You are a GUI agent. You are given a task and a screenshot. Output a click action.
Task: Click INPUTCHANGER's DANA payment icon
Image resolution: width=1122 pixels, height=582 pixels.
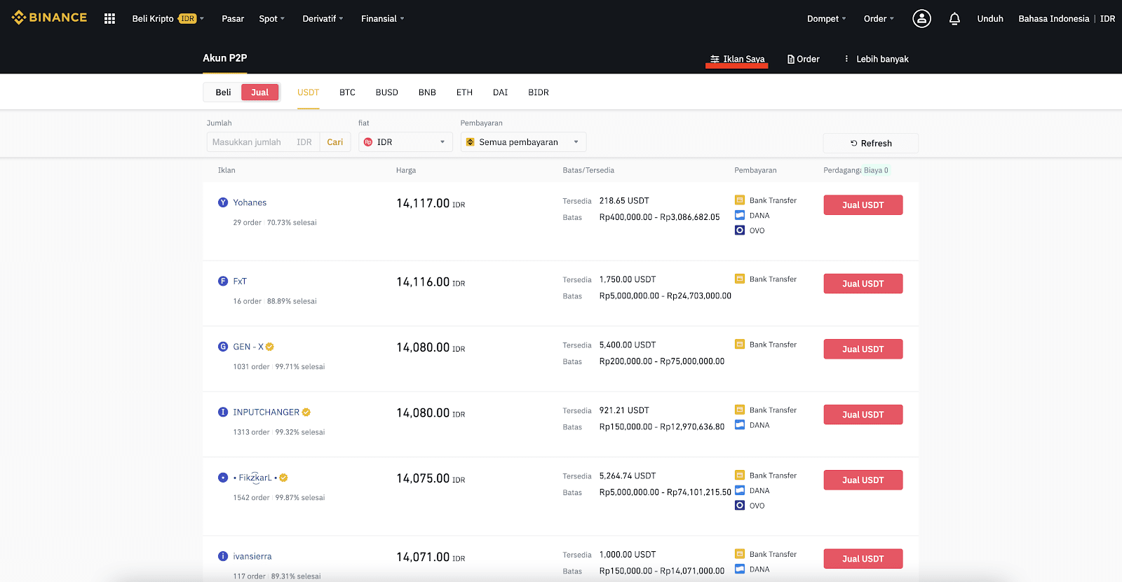tap(740, 424)
